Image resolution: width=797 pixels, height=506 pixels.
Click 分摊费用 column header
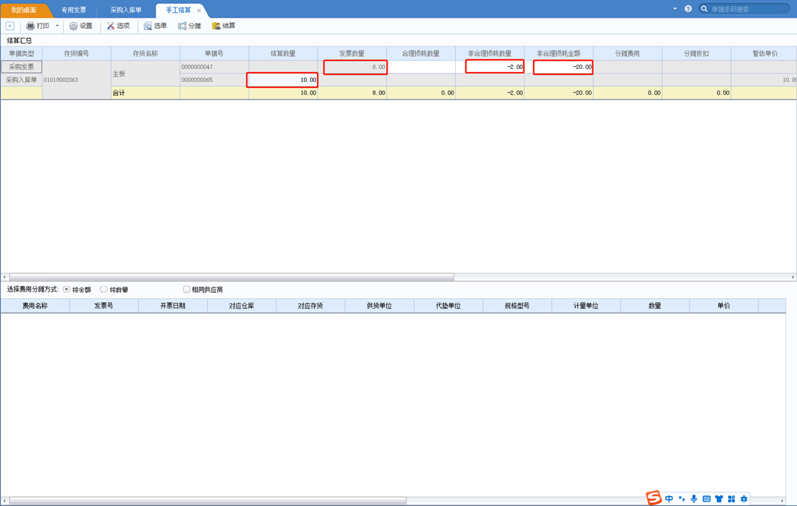tap(627, 53)
